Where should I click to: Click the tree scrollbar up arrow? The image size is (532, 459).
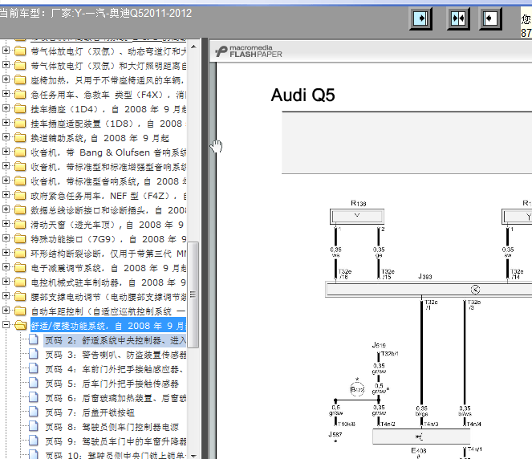(193, 47)
